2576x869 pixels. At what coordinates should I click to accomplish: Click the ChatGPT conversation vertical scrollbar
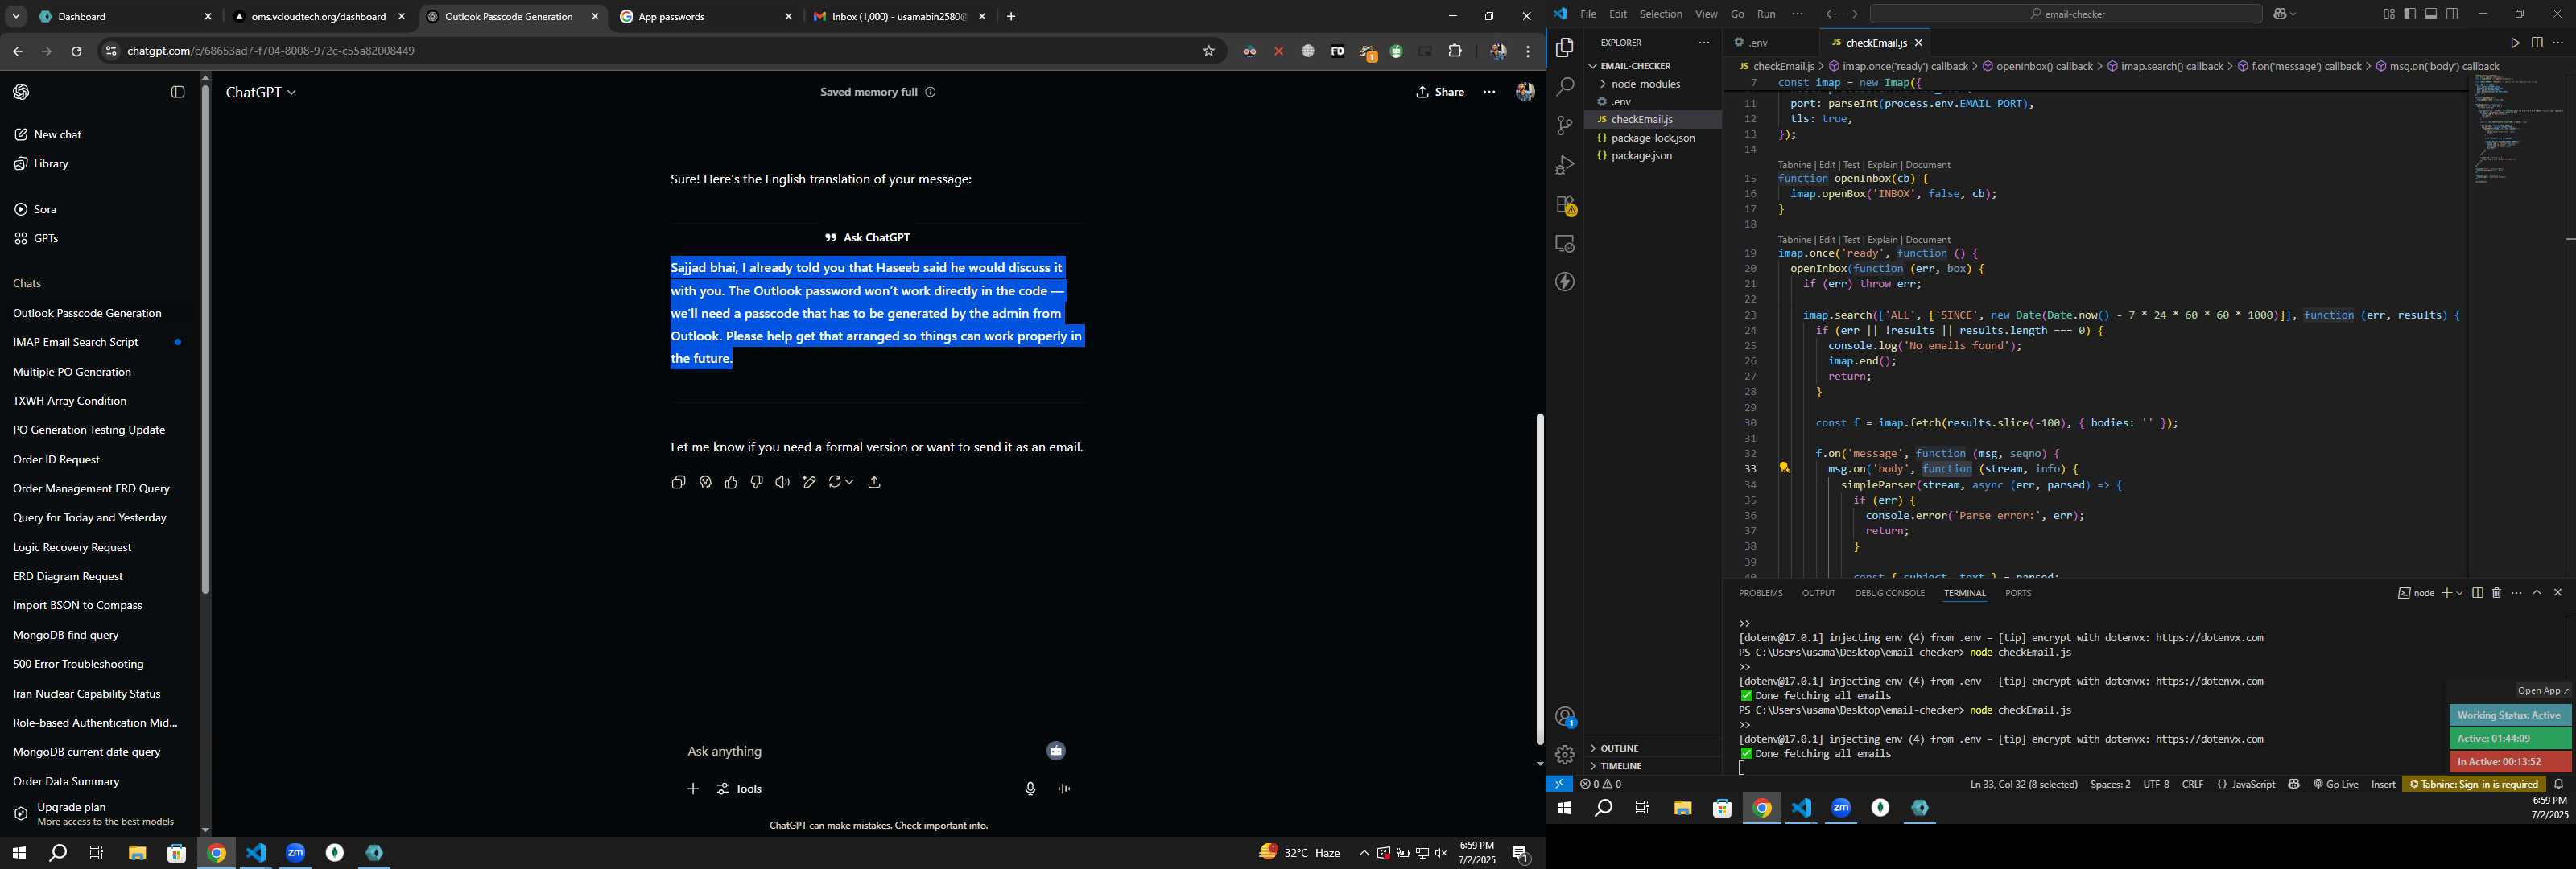tap(1539, 580)
